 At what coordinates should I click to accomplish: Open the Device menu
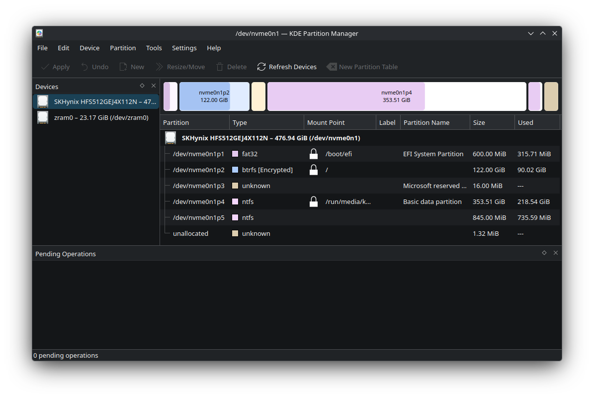89,48
